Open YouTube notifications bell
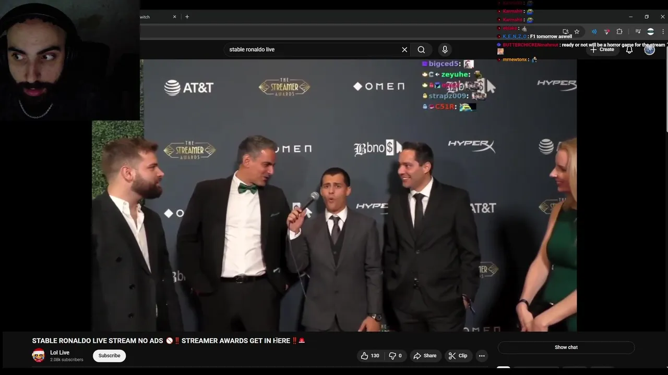The height and width of the screenshot is (375, 668). tap(629, 49)
